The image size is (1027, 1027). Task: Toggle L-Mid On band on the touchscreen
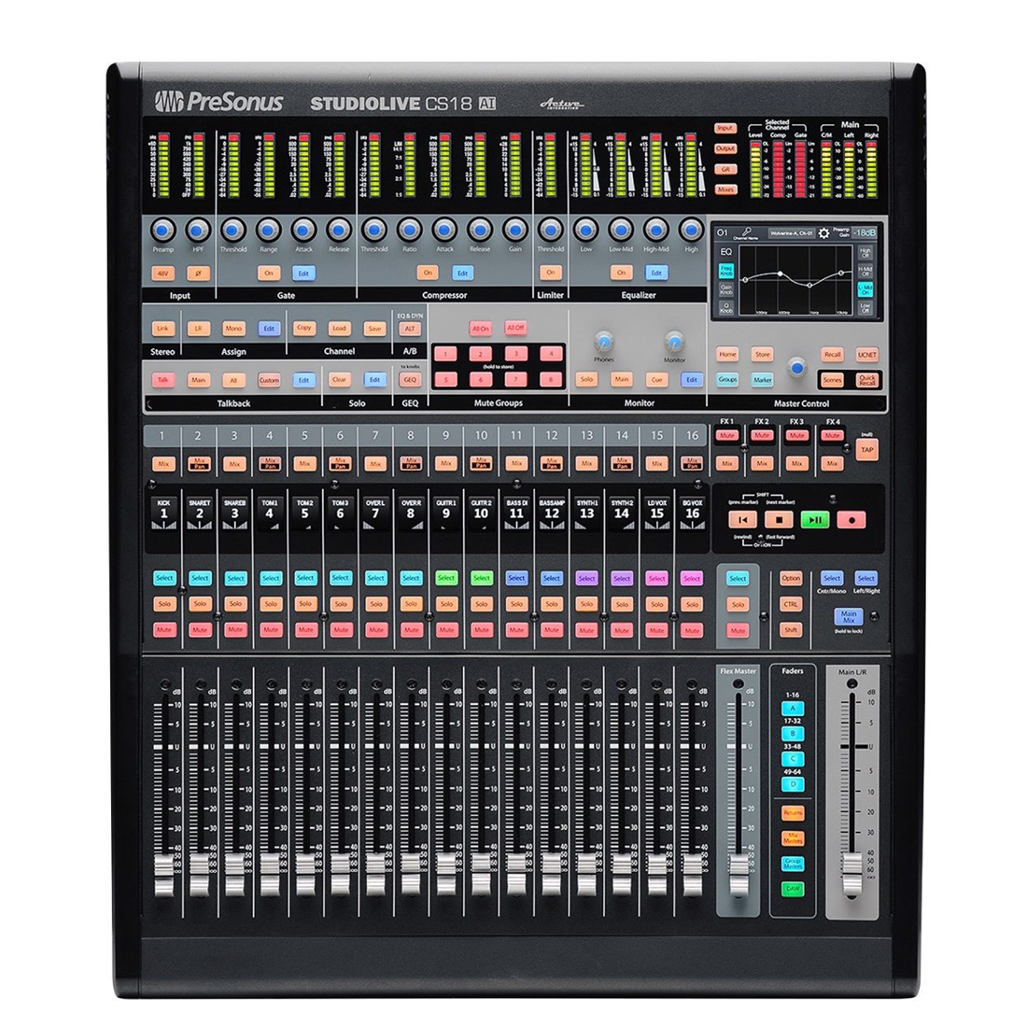coord(865,289)
